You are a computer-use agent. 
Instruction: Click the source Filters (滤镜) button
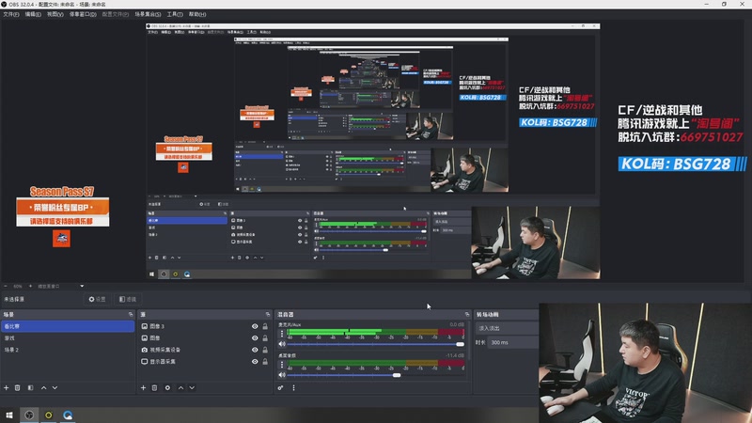(128, 299)
